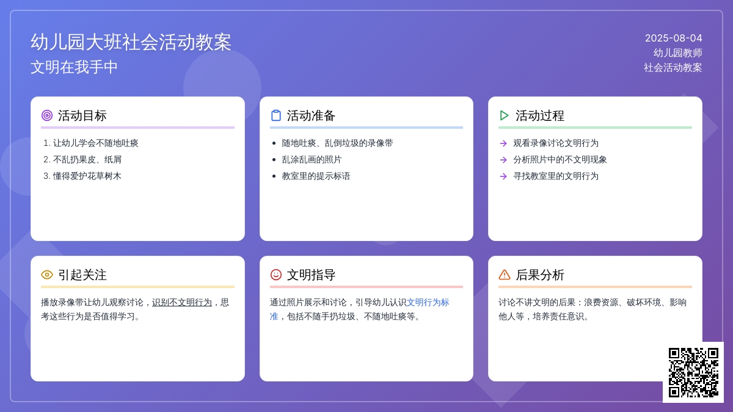Click the 引起关注 card heading

82,275
